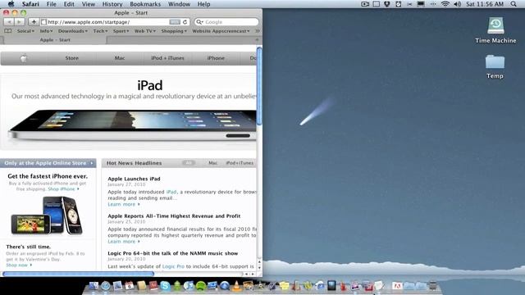
Task: Open a new tab with tab bar plus
Action: pos(257,40)
